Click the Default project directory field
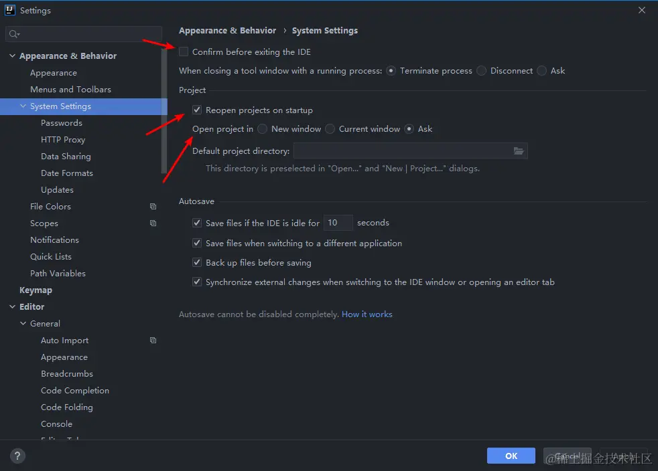658x471 pixels. (410, 151)
